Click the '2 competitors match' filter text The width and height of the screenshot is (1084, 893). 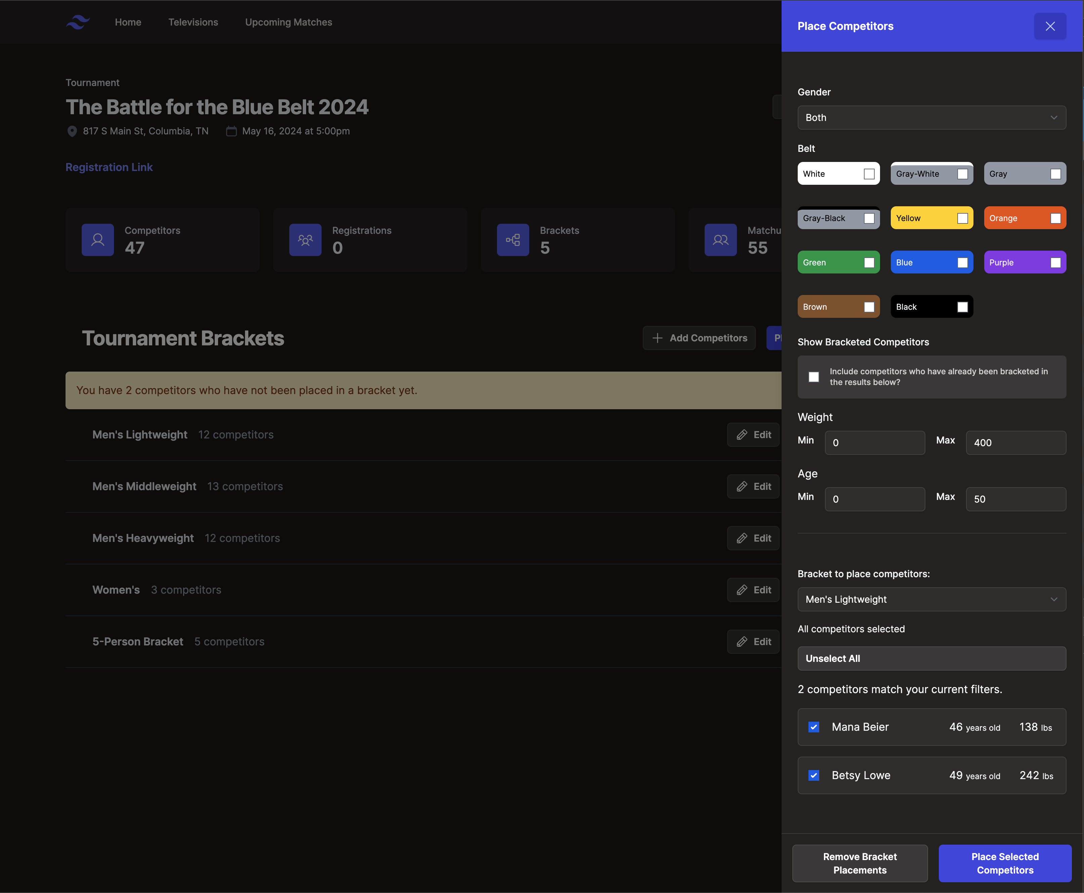(x=899, y=689)
